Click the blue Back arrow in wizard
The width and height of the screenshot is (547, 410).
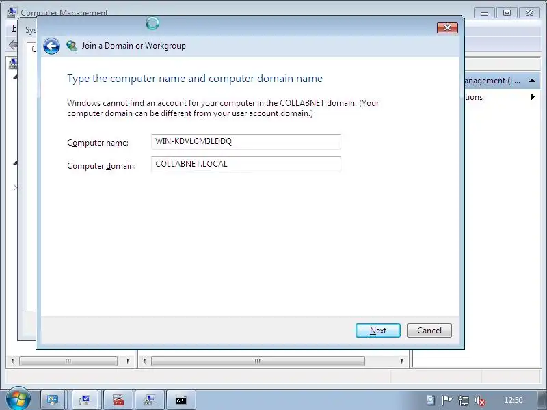[x=51, y=46]
